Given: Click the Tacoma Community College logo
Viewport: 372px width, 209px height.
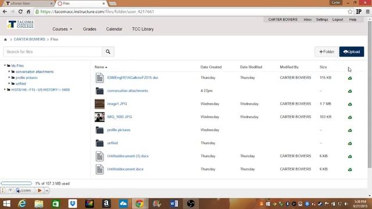Looking at the screenshot, I should tap(20, 24).
